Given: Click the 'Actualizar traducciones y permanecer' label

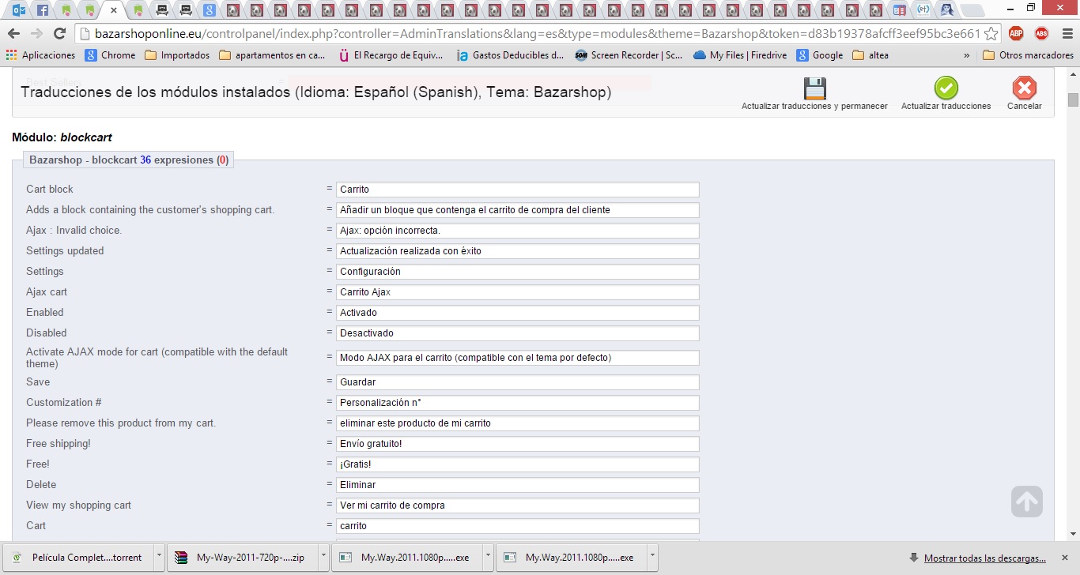Looking at the screenshot, I should (x=814, y=106).
